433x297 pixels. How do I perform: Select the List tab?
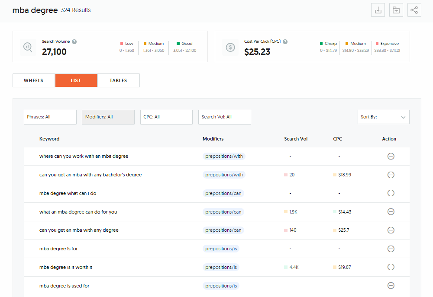click(76, 80)
